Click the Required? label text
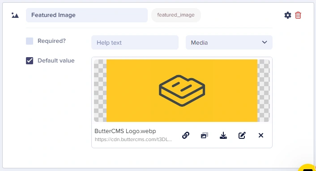This screenshot has width=316, height=171. point(51,41)
